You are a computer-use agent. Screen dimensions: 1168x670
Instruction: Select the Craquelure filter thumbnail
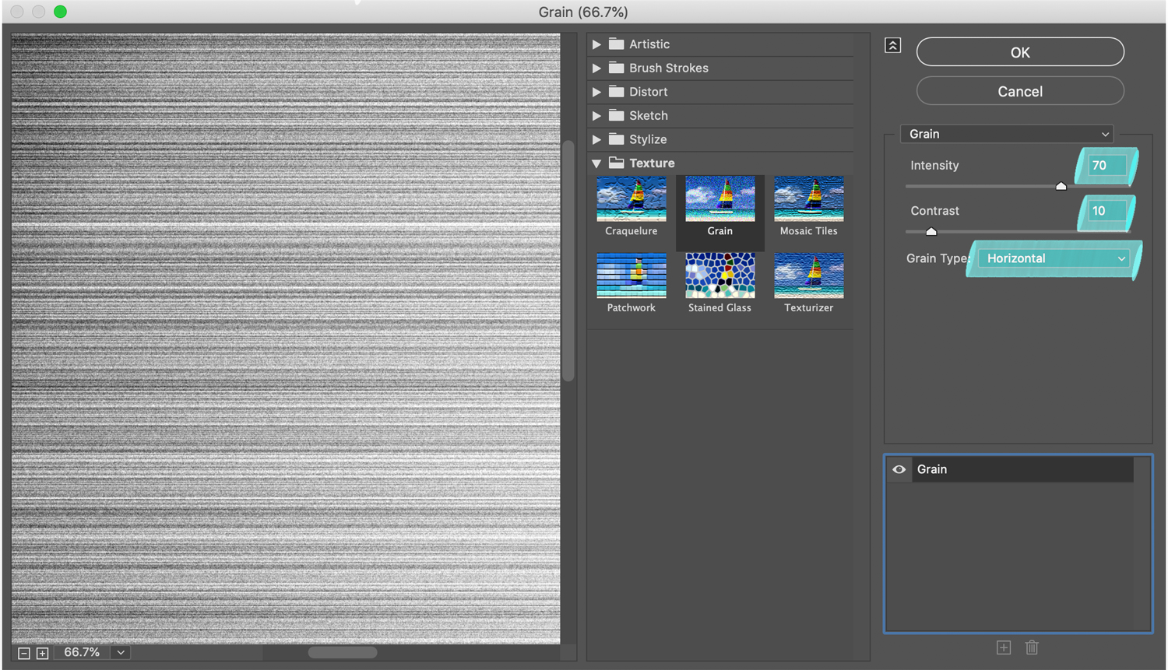tap(631, 198)
